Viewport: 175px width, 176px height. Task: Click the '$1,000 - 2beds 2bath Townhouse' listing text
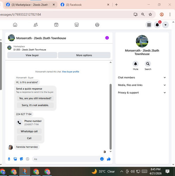(30, 50)
